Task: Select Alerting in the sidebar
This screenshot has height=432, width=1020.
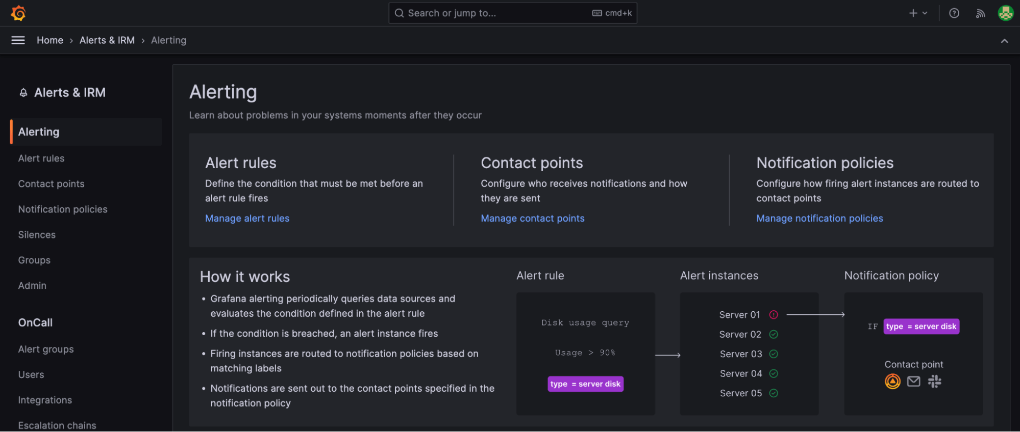Action: 86,132
